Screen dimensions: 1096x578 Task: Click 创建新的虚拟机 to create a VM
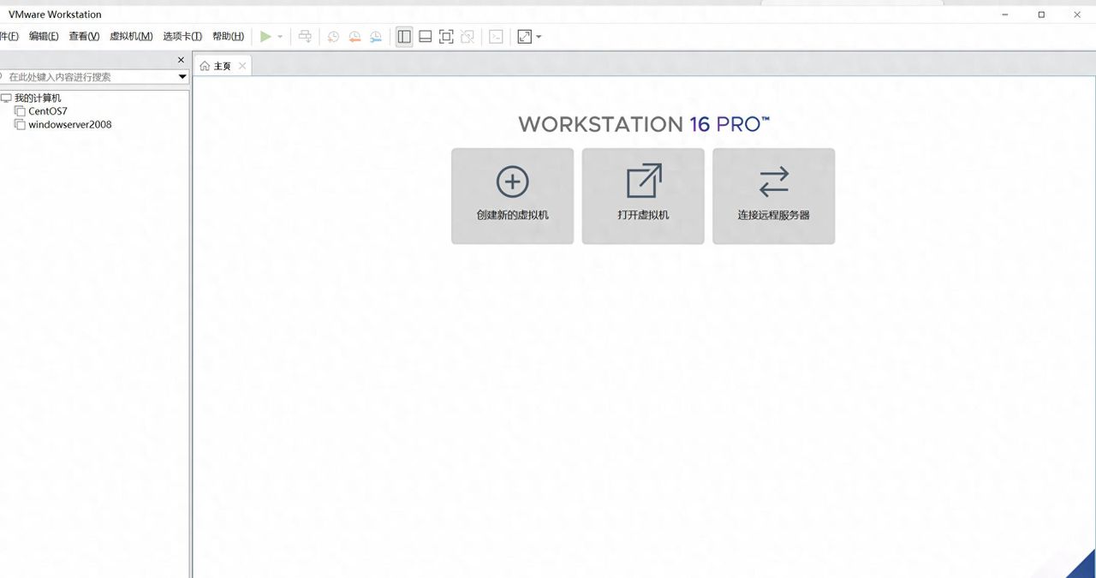(512, 195)
